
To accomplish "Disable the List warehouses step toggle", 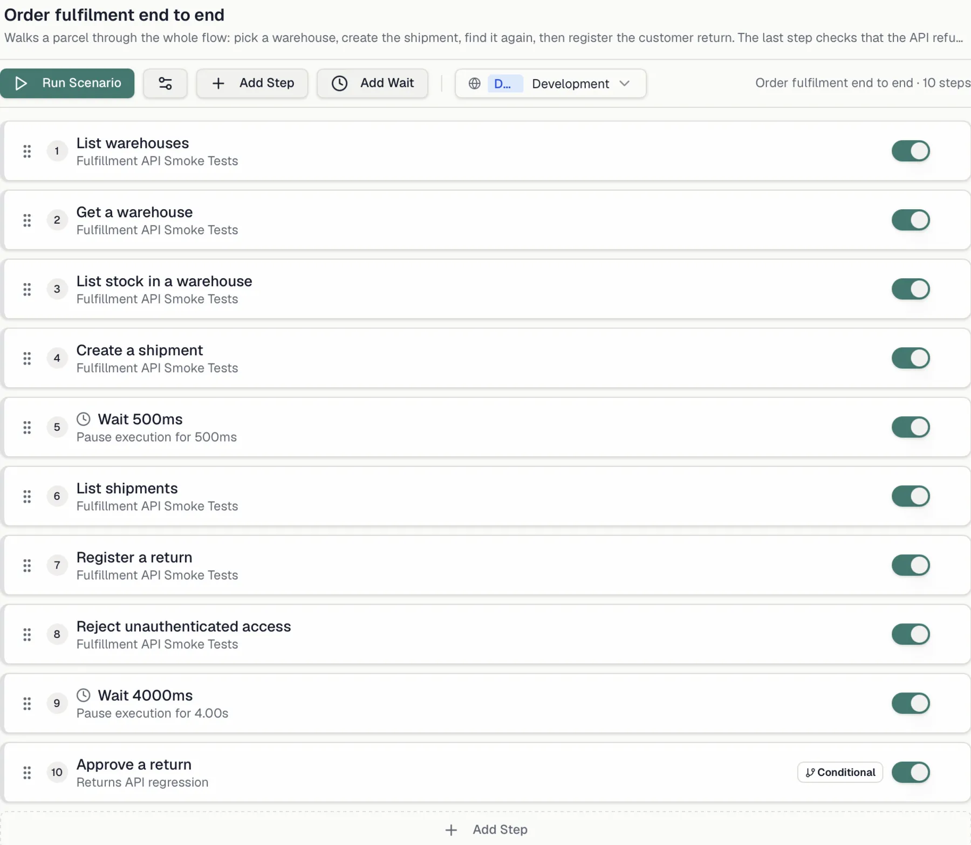I will 911,151.
